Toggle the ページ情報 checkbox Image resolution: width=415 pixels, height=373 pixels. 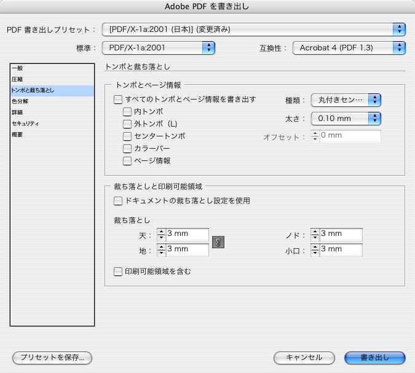point(127,161)
